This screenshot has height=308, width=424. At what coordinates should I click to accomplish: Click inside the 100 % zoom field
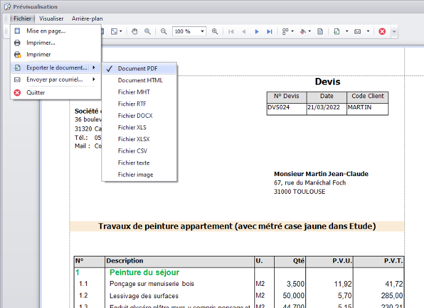coord(186,31)
